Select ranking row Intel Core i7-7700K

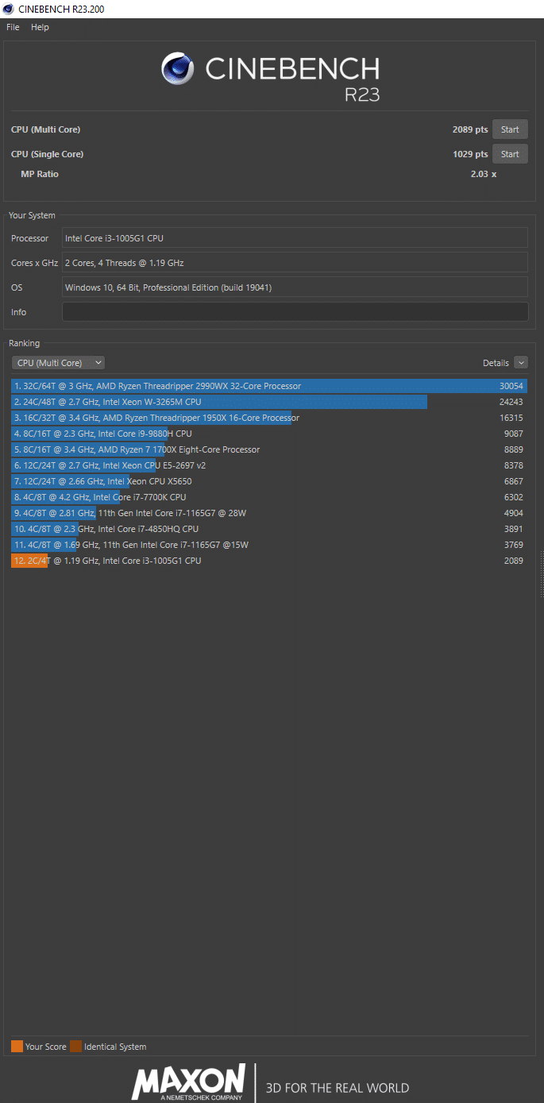tap(269, 497)
